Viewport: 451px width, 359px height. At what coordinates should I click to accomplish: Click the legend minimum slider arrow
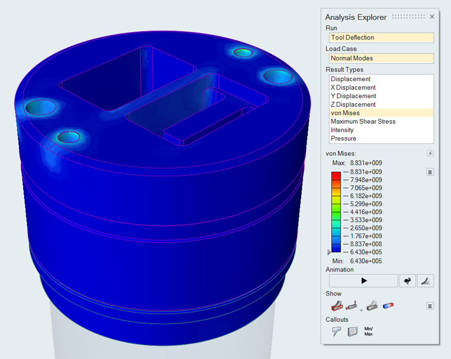point(329,252)
